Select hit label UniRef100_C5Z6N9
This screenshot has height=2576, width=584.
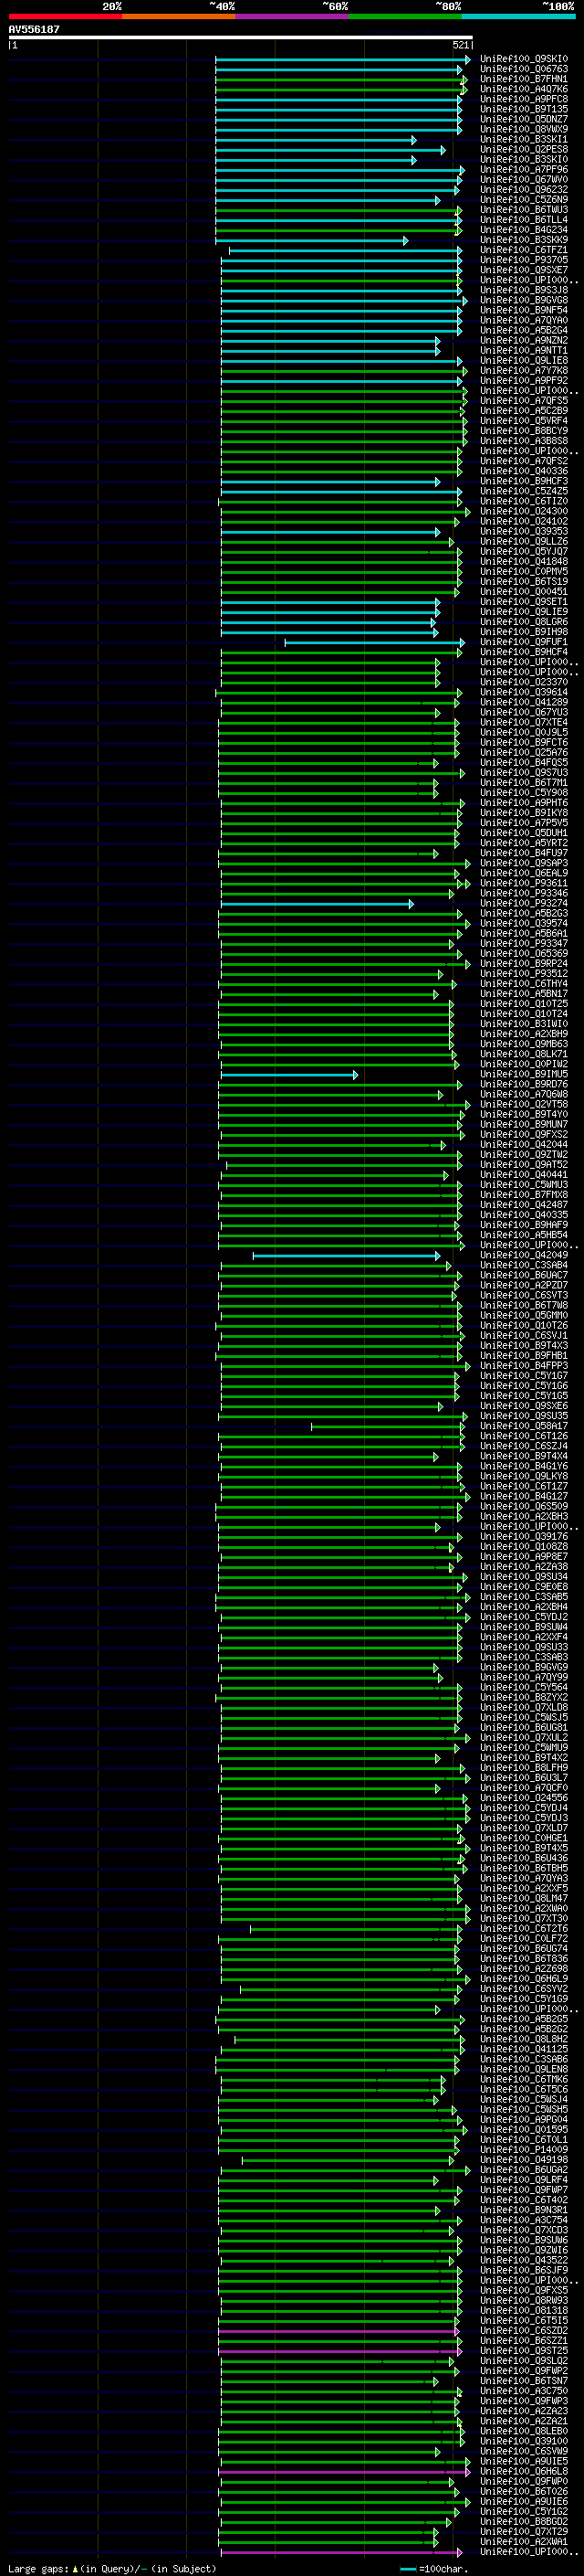[x=524, y=200]
